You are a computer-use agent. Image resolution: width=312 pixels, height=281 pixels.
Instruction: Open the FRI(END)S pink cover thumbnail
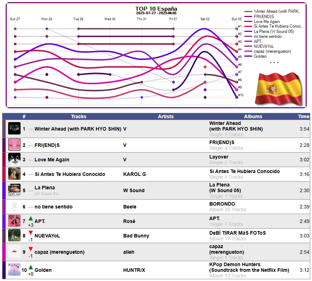click(14, 145)
